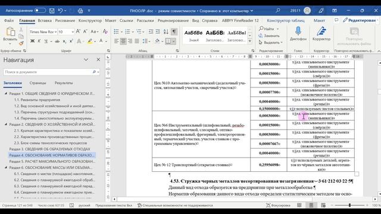Viewport: 381px width, 214px height.
Task: Open the Ссылки tab
Action: 126,21
